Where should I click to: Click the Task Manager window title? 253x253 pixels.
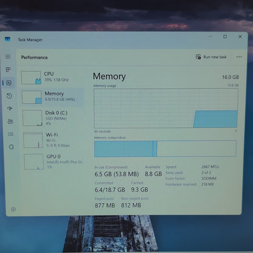(30, 40)
